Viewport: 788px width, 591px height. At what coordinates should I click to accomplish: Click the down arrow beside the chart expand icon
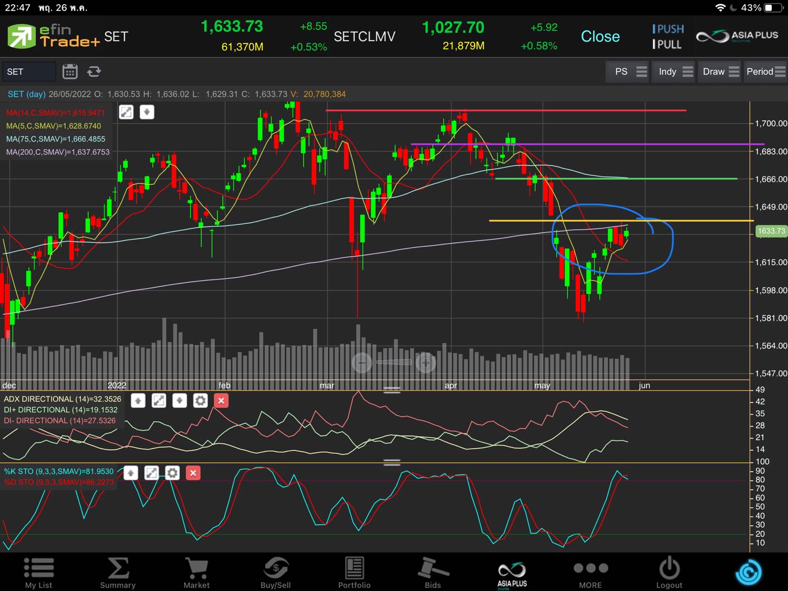pos(147,112)
